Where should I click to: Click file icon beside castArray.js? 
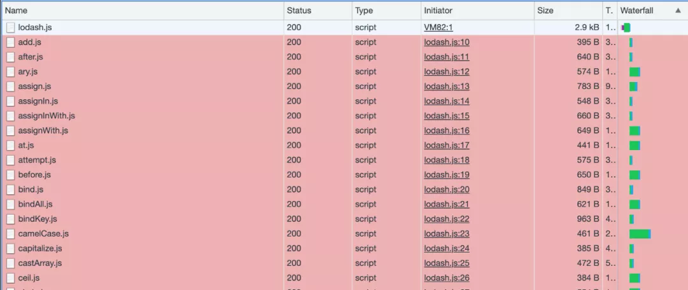[11, 263]
